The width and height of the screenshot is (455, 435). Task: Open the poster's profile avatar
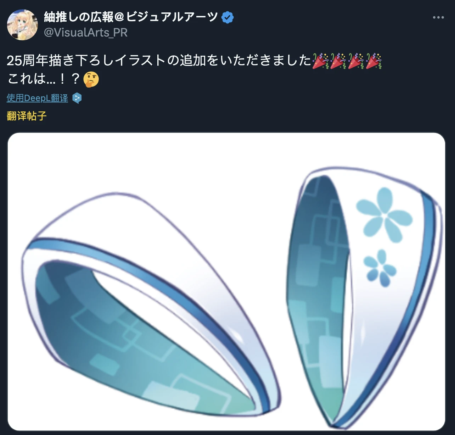[x=22, y=25]
